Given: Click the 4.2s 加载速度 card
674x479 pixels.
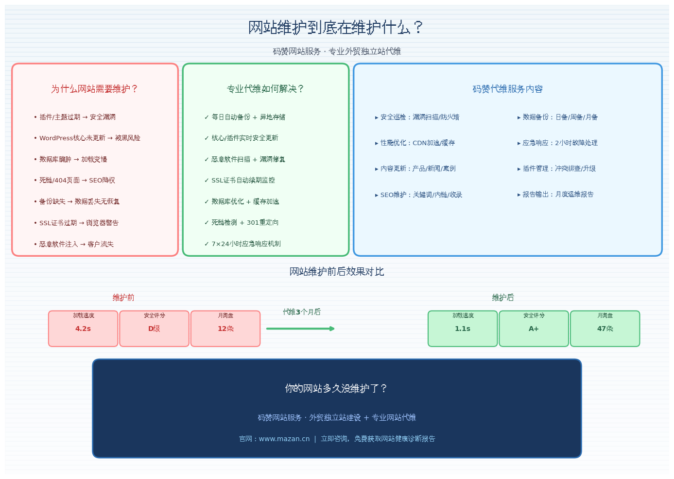Looking at the screenshot, I should tap(83, 329).
